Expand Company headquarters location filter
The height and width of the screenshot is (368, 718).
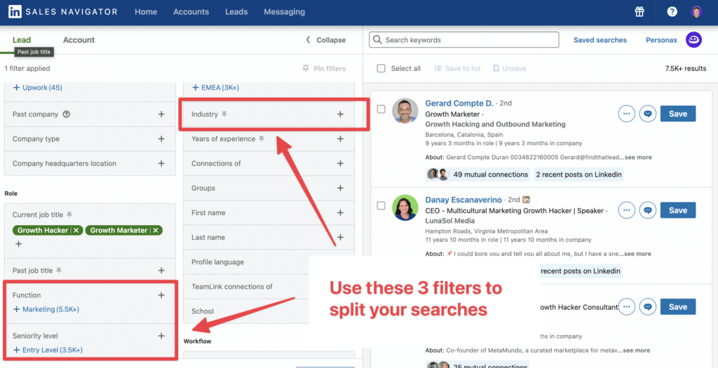(161, 163)
